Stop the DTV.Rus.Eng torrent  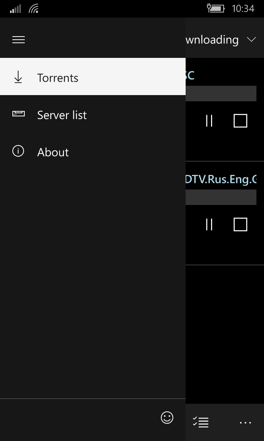(240, 225)
